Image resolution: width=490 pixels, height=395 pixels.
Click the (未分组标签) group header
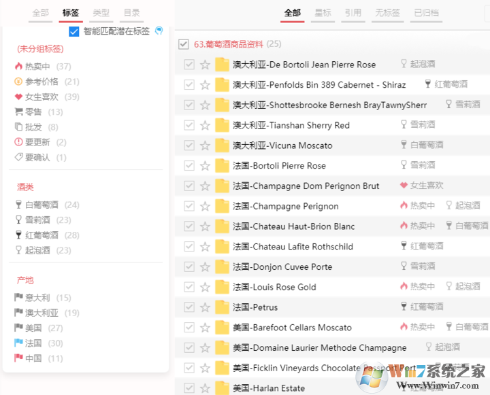(x=40, y=49)
